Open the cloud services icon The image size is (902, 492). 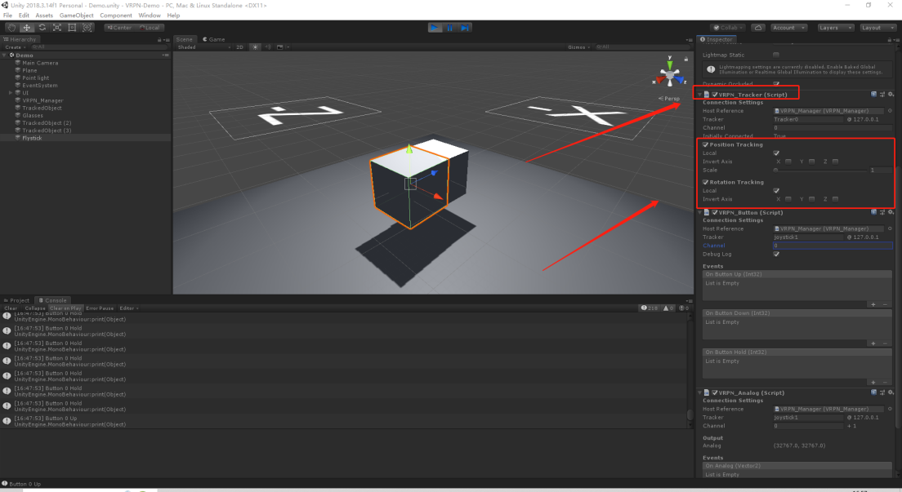coord(758,28)
